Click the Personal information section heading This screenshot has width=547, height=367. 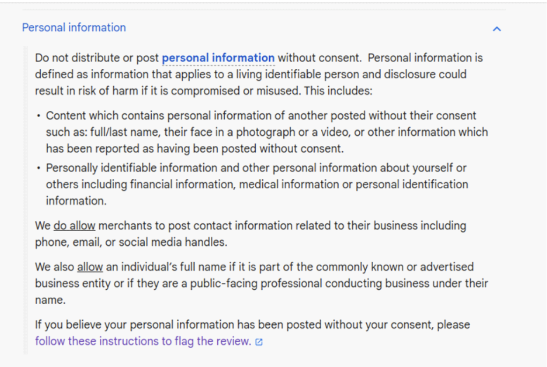pyautogui.click(x=74, y=28)
